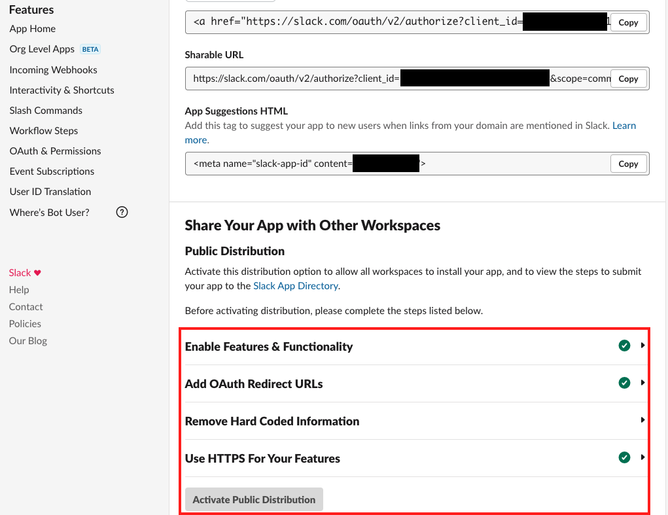This screenshot has width=668, height=515.
Task: Open Workflow Steps page
Action: (43, 131)
